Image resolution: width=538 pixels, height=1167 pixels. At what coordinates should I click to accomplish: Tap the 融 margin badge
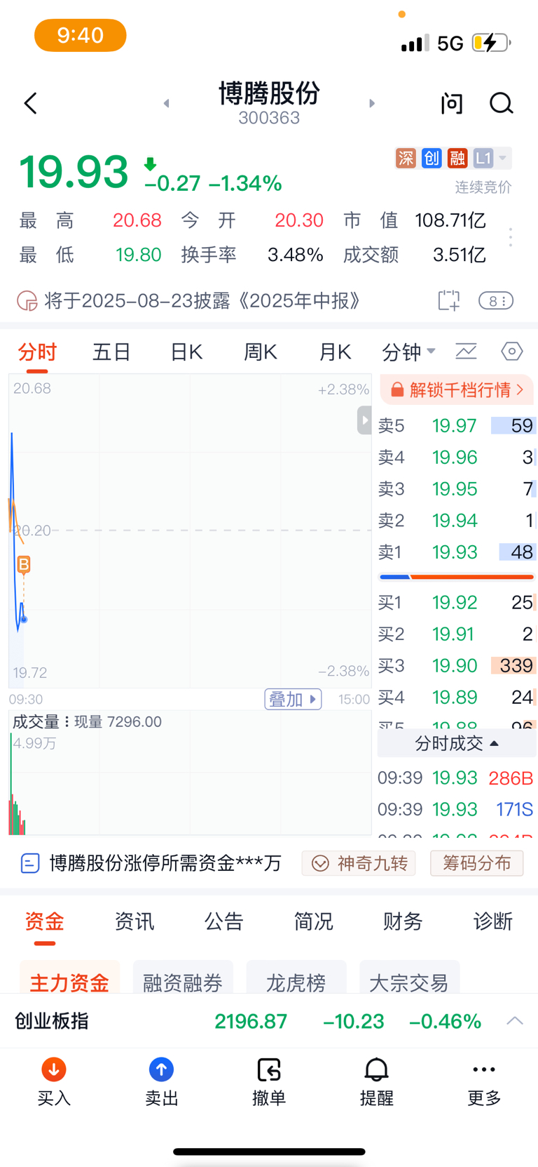tap(457, 158)
